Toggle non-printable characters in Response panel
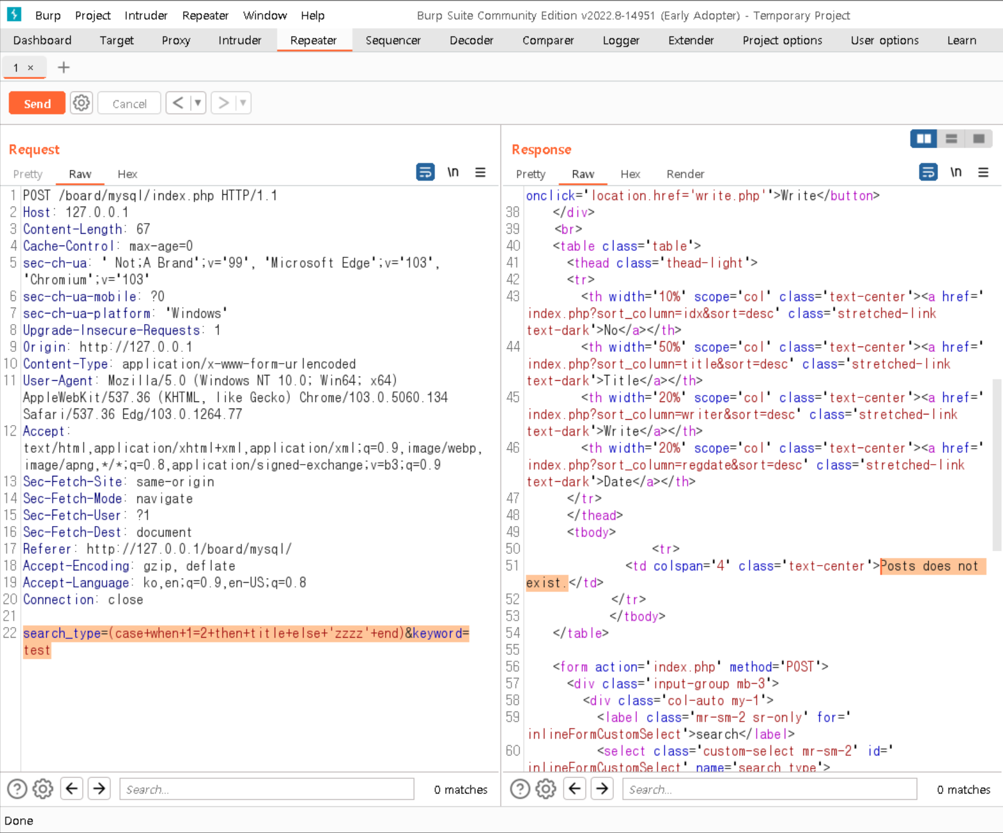This screenshot has height=833, width=1003. [x=956, y=172]
